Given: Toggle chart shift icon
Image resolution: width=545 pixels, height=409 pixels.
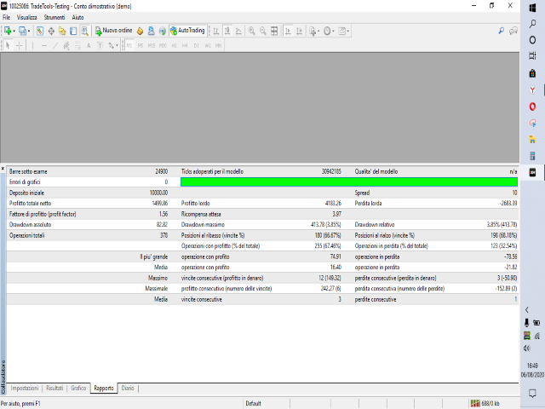Looking at the screenshot, I should [x=299, y=31].
